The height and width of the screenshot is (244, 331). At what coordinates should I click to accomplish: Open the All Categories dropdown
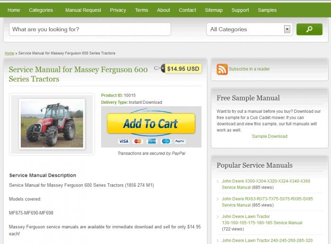pos(250,29)
